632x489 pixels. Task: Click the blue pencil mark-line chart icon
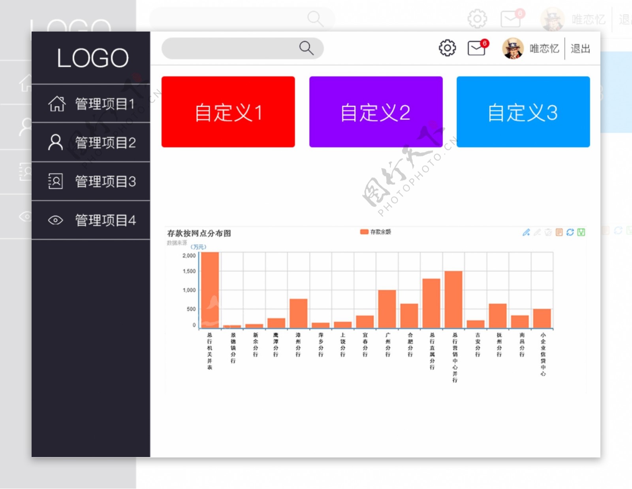526,232
